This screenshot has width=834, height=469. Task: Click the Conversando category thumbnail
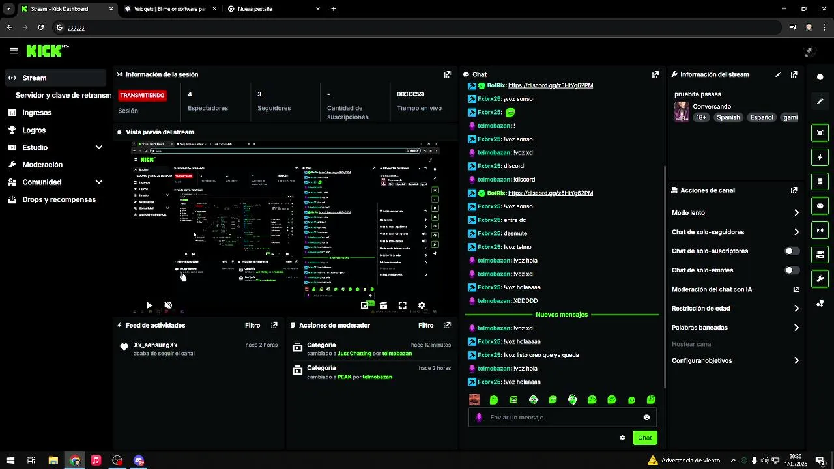(x=682, y=111)
